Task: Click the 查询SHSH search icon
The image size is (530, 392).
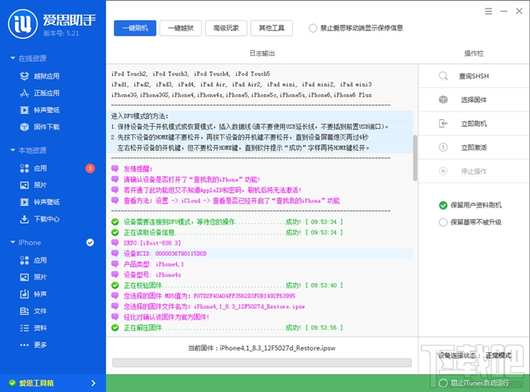Action: click(x=443, y=76)
